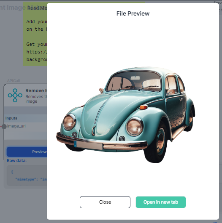
Task: Click the https link text in Read Me note
Action: tap(37, 52)
